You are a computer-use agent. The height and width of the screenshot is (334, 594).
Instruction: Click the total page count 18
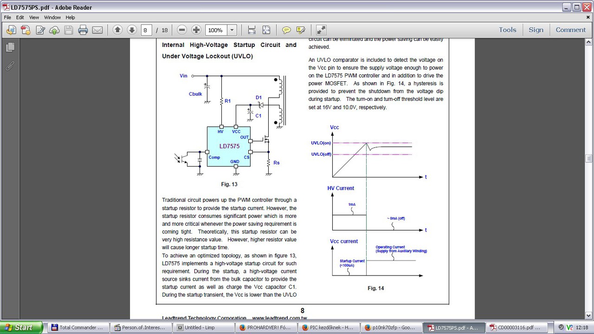[x=165, y=30]
